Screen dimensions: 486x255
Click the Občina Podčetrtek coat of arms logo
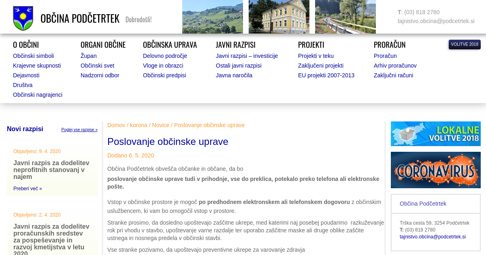(x=23, y=18)
